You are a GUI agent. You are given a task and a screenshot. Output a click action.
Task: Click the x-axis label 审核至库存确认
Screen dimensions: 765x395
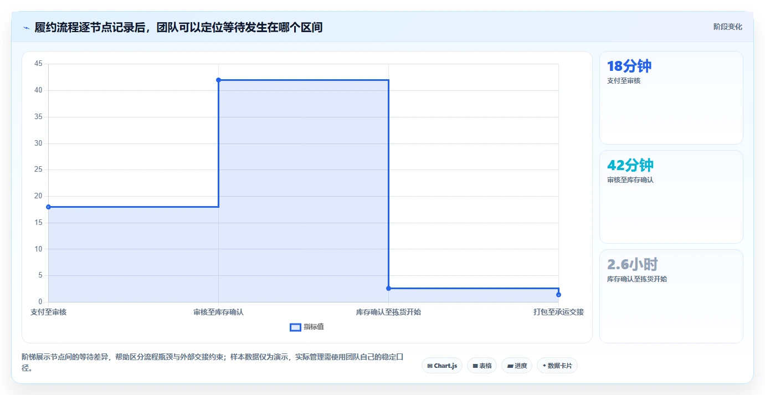[x=218, y=312]
